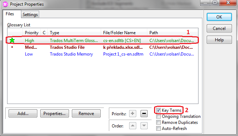Click the path cell in the Low row
This screenshot has height=136, width=238.
tap(172, 54)
